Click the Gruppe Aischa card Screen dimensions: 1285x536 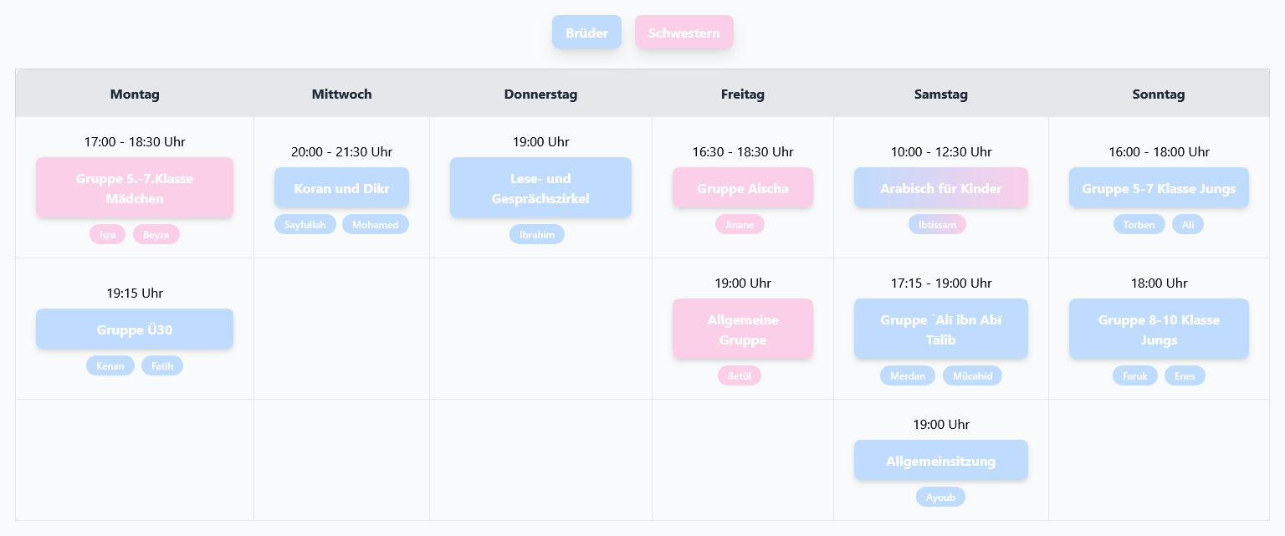click(743, 188)
